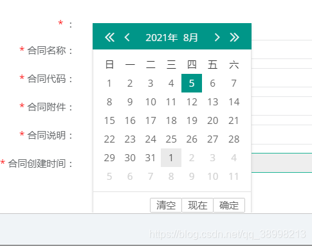
Task: Focus the 合同创建时间 input field
Action: point(282,163)
